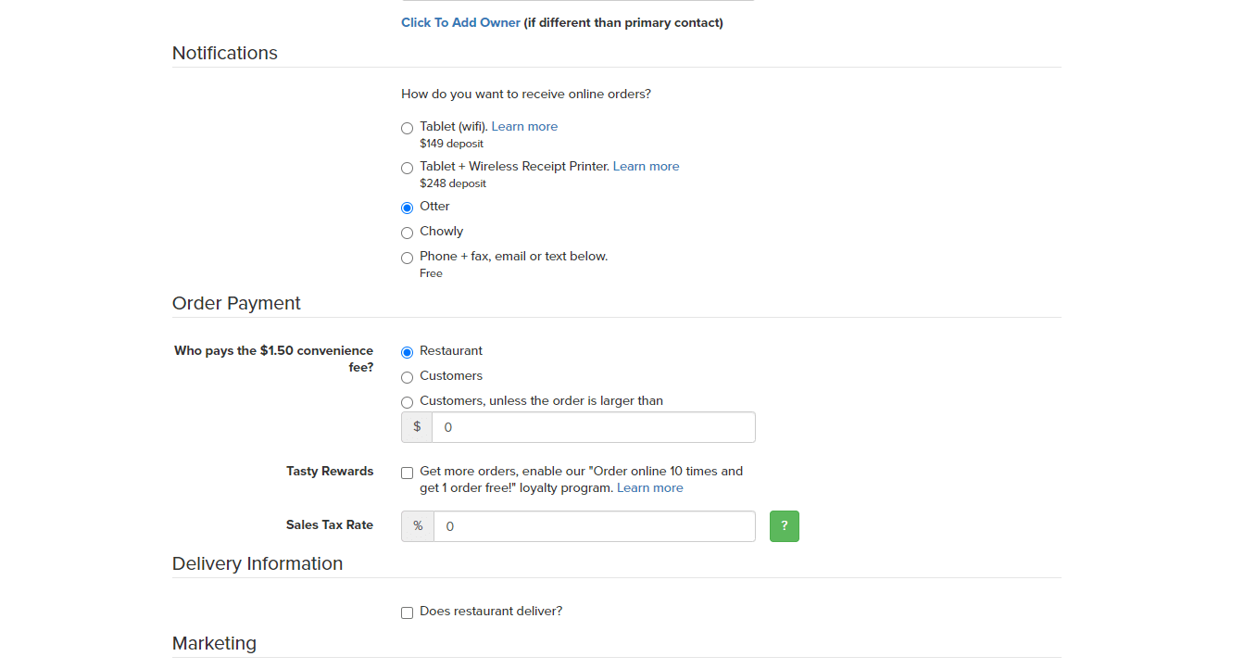The height and width of the screenshot is (669, 1244).
Task: Click the $149 deposit text
Action: (451, 144)
